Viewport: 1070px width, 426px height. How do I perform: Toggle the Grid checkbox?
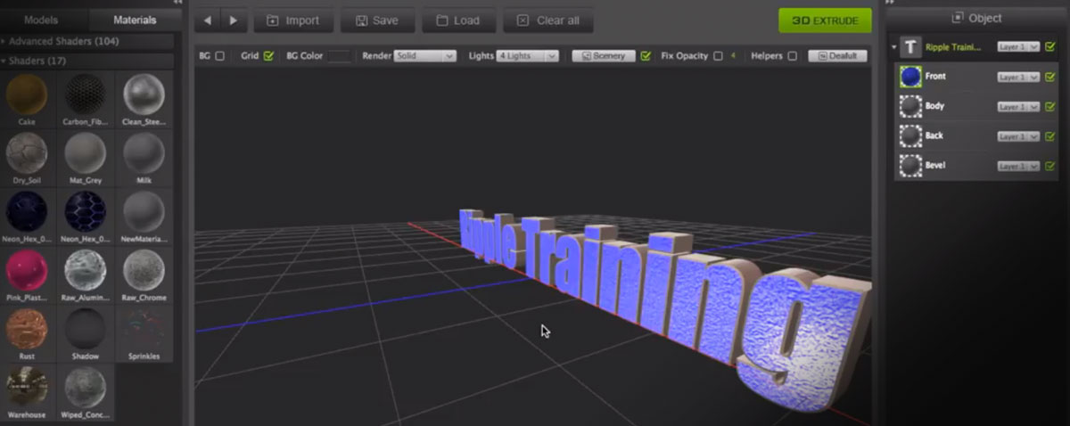[268, 56]
